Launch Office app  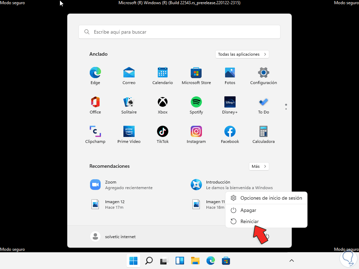coord(95,105)
